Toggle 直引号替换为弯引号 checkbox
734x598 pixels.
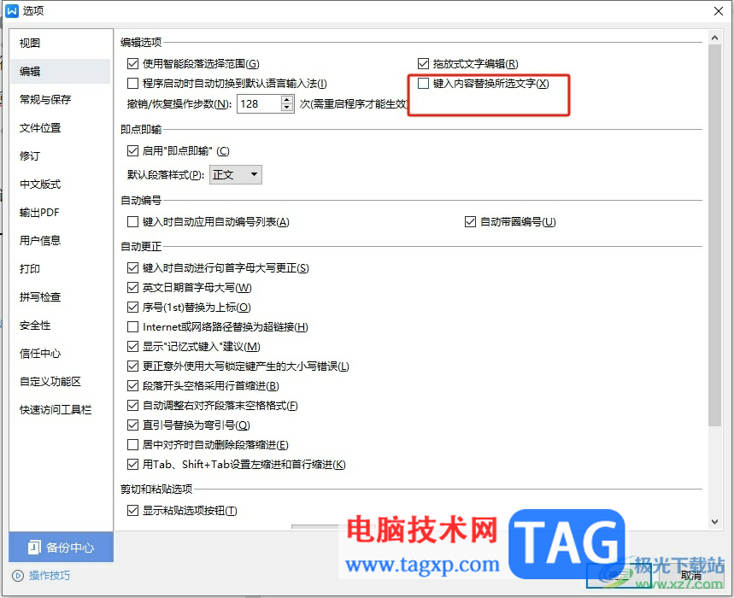tap(133, 425)
